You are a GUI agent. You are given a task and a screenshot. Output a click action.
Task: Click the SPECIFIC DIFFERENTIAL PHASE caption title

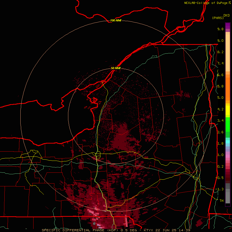[73, 230]
